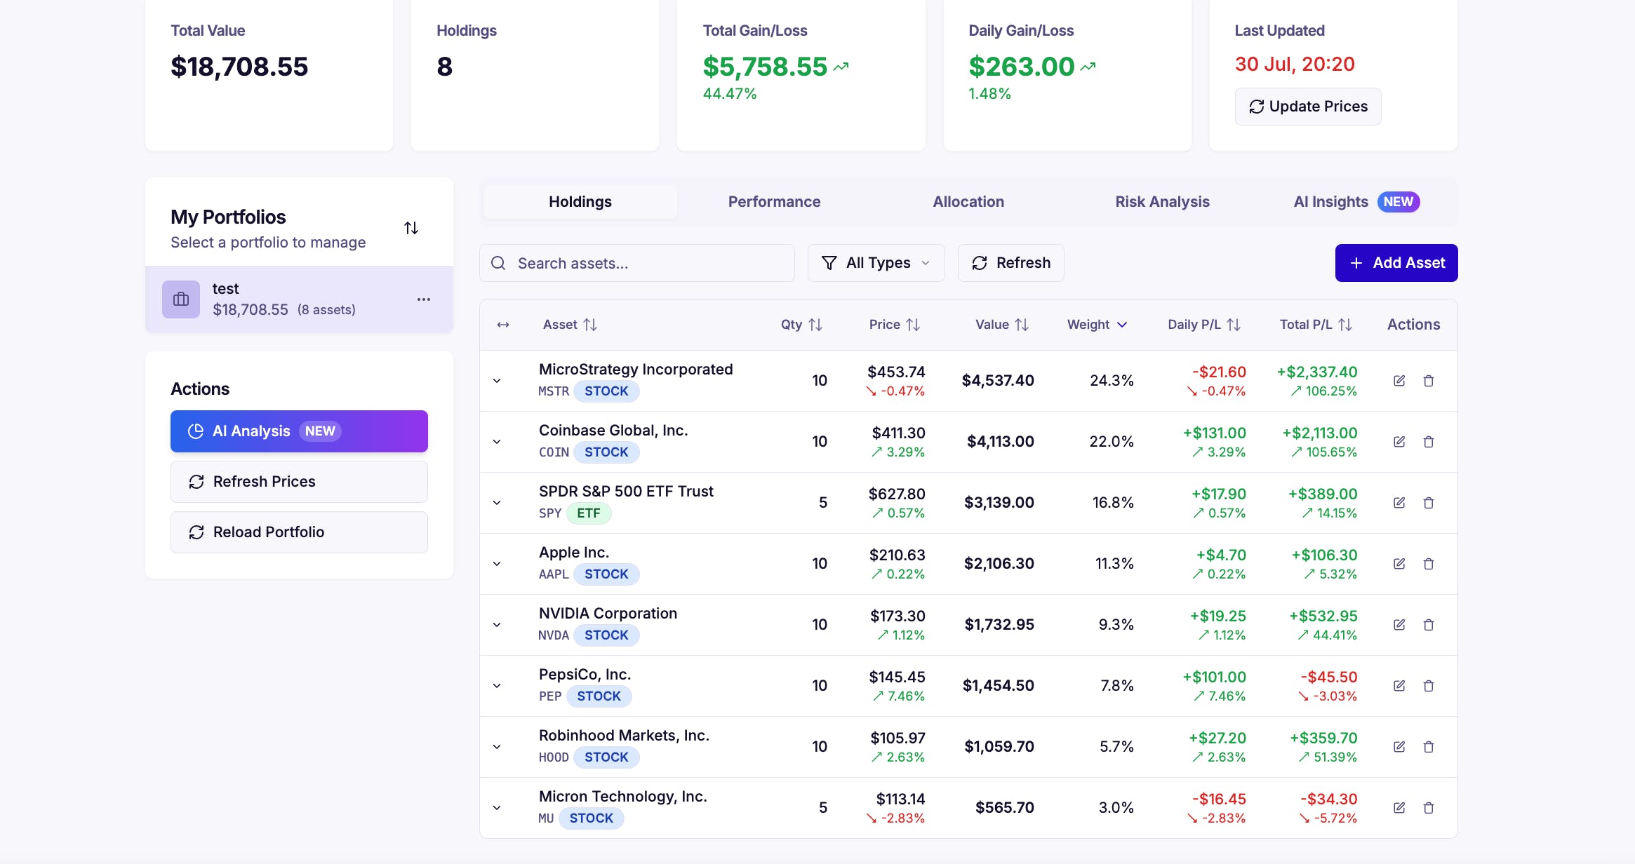Switch to the Performance tab
The height and width of the screenshot is (864, 1635).
[774, 202]
